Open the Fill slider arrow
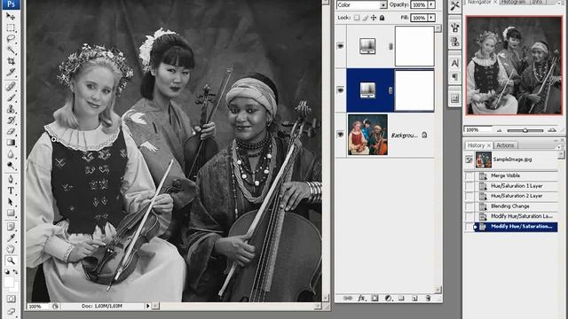Image resolution: width=568 pixels, height=319 pixels. click(x=431, y=18)
